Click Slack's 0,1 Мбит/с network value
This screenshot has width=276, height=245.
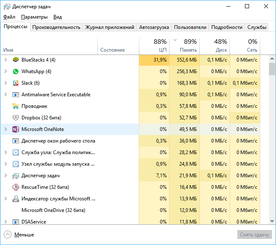point(245,83)
